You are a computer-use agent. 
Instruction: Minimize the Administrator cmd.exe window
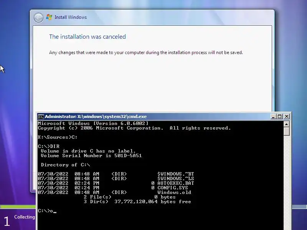coord(273,117)
